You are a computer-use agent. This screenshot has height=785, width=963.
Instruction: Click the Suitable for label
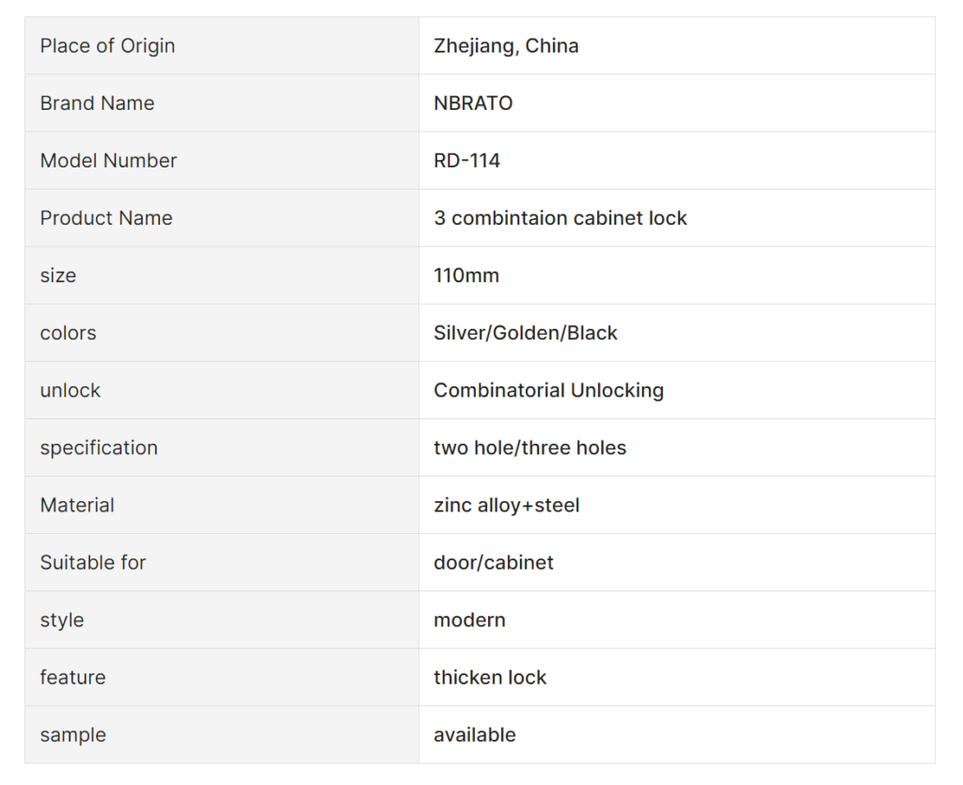tap(93, 562)
